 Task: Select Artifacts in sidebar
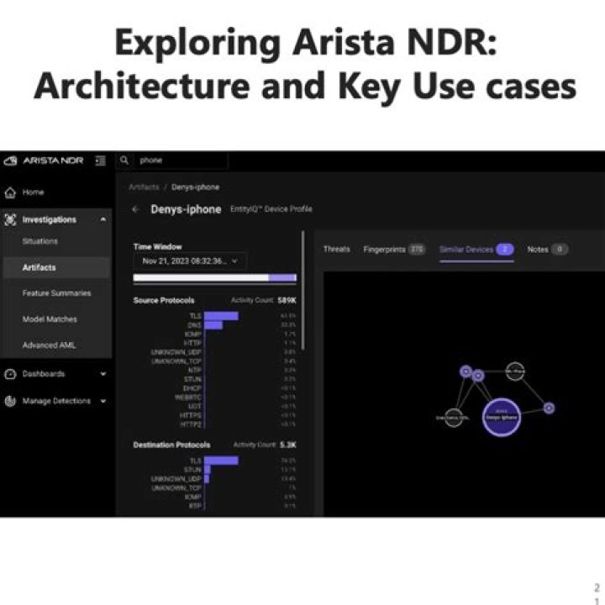point(56,267)
